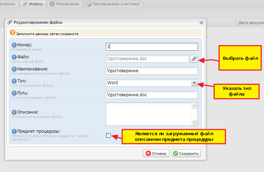This screenshot has height=172, width=264.
Task: Close the Редактирование файла dialog
Action: [201, 22]
